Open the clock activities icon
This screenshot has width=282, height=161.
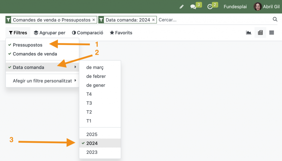[x=210, y=7]
